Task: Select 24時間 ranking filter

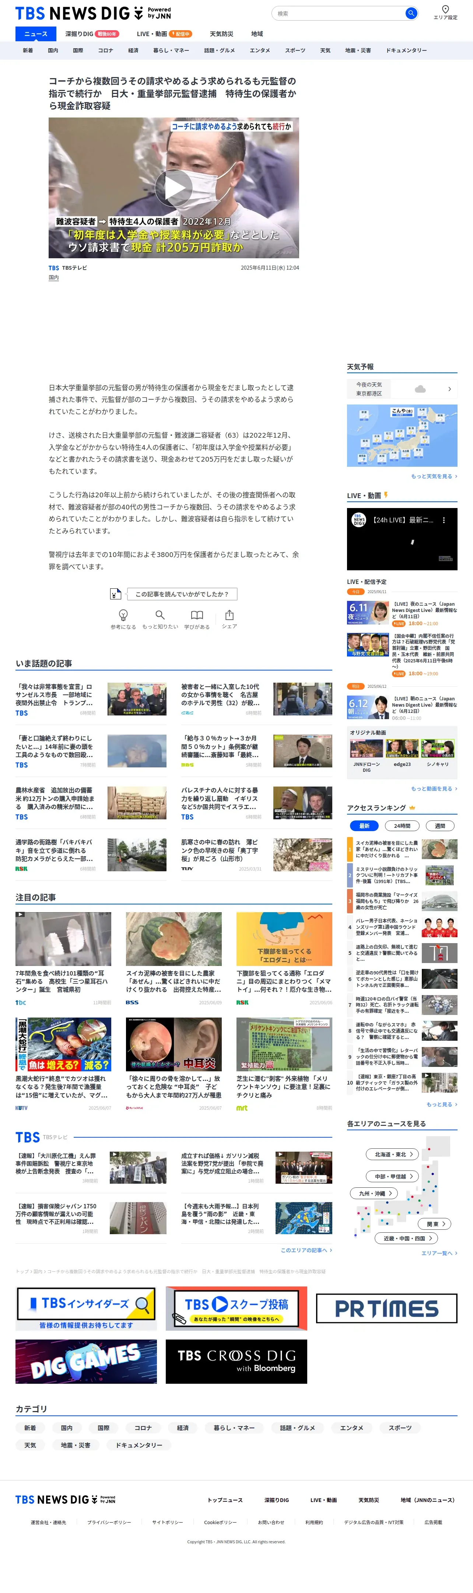Action: 402,826
